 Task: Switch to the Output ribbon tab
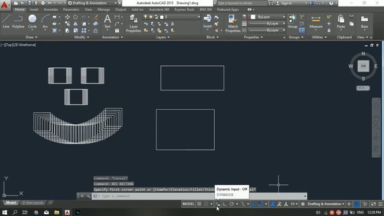click(121, 10)
